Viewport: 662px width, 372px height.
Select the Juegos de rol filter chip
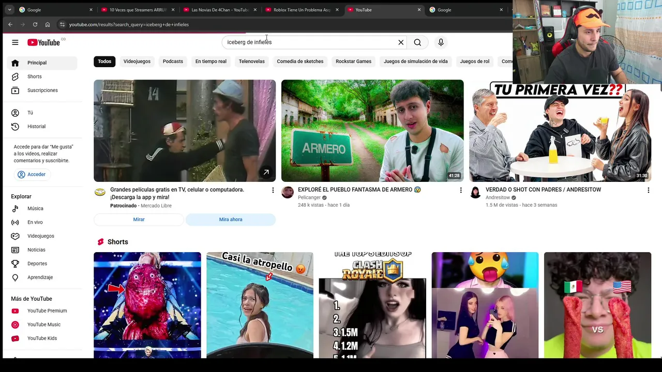click(x=475, y=61)
